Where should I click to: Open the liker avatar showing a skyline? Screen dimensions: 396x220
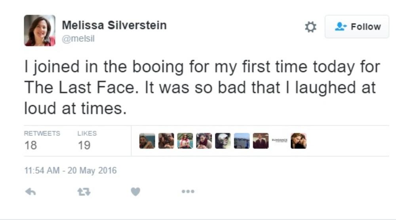pyautogui.click(x=242, y=141)
